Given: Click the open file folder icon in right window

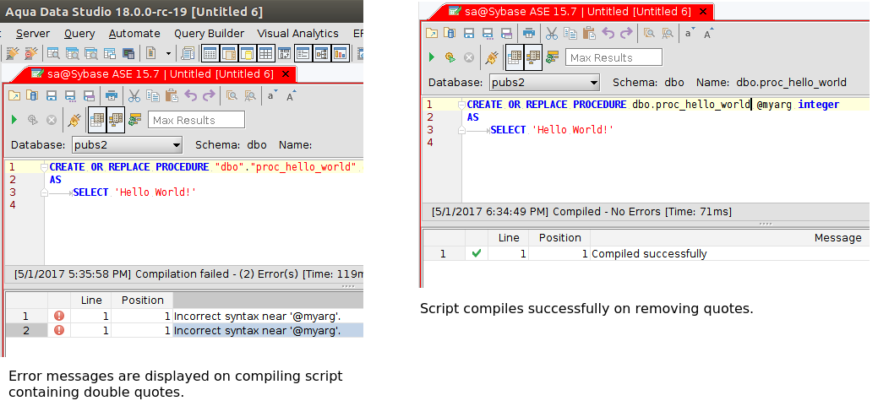Looking at the screenshot, I should pos(432,33).
